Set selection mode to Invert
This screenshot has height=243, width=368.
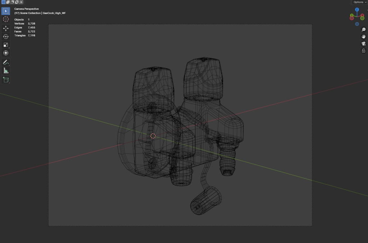tap(17, 2)
